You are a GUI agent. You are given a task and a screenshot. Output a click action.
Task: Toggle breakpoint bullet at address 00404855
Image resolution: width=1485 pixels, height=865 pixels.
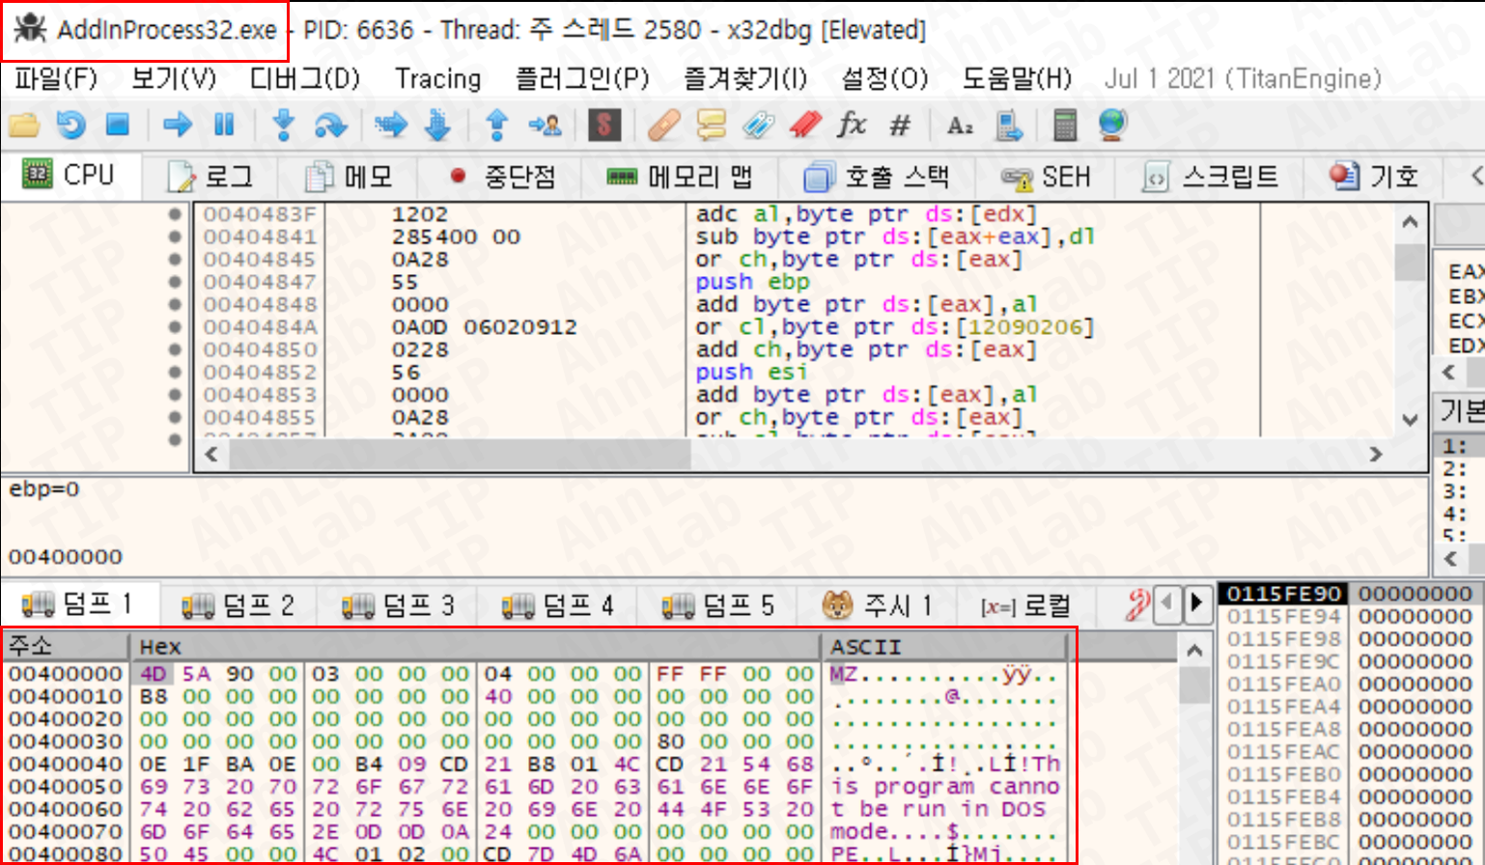point(175,417)
